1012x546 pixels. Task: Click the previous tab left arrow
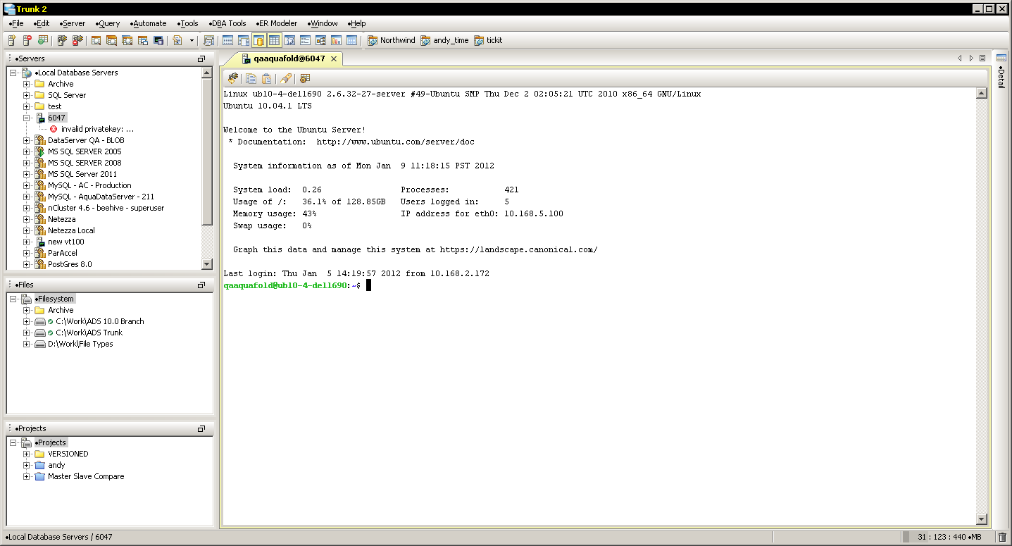959,58
